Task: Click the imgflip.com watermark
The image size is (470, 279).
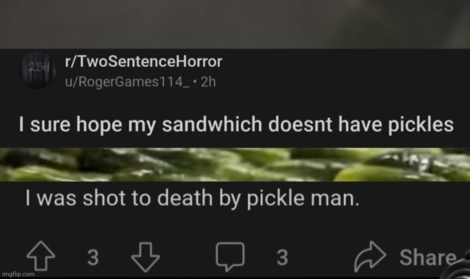Action: coord(18,274)
